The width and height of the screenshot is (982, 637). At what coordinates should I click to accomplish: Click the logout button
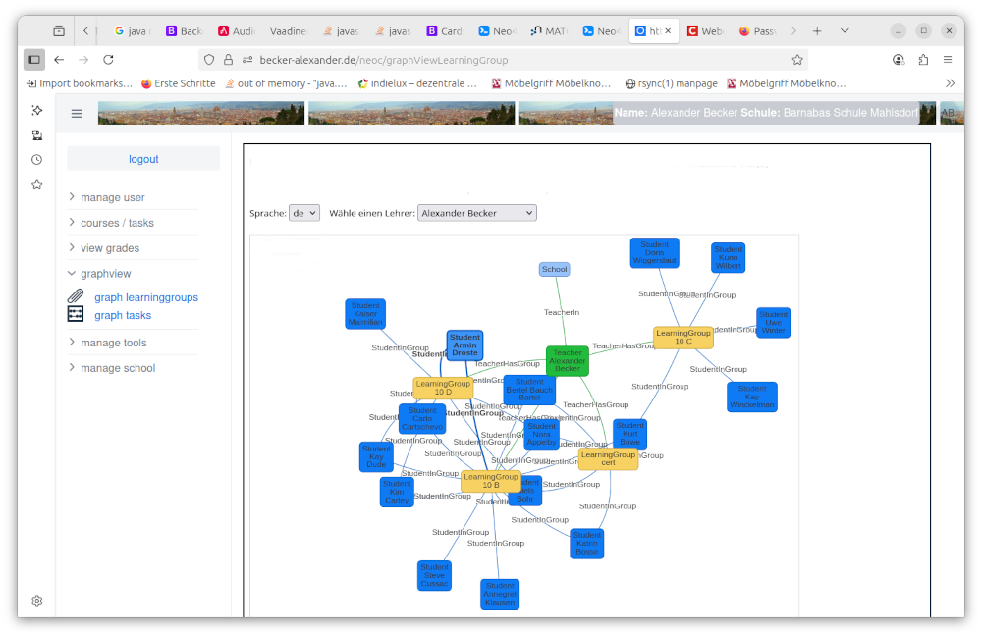pos(143,158)
